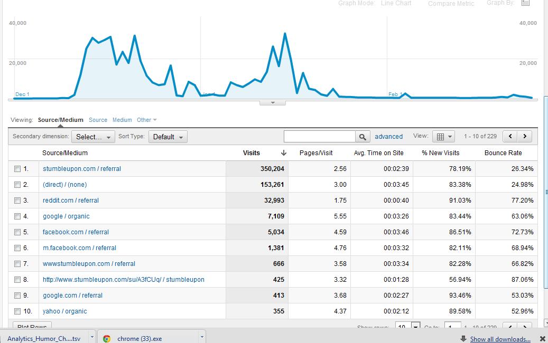Open the stumbleupon.com/su/A3fCUq/ source link

(123, 280)
